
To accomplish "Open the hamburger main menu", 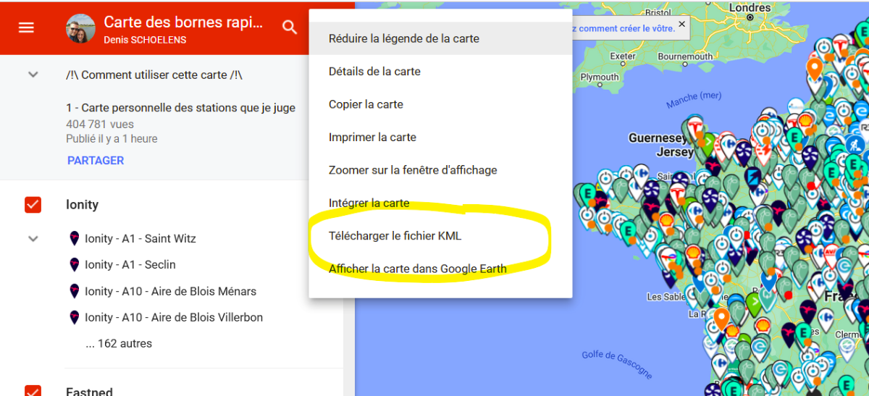I will [27, 28].
